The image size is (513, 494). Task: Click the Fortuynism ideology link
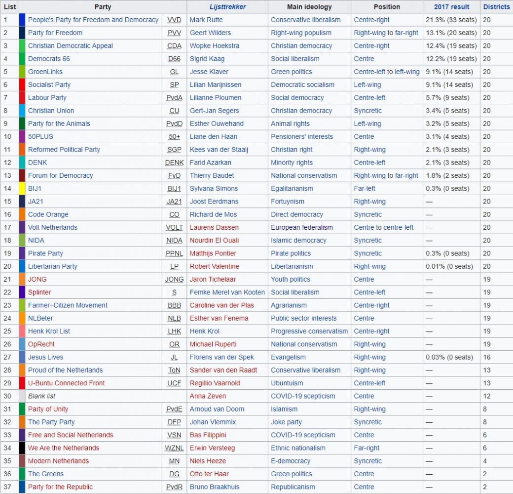click(x=287, y=202)
